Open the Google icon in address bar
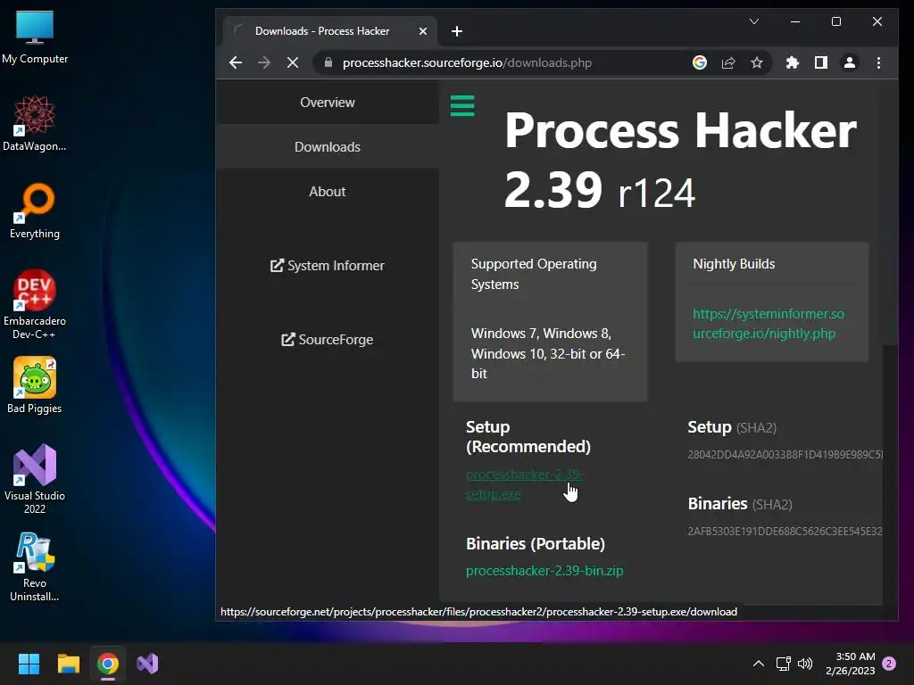Image resolution: width=914 pixels, height=685 pixels. [700, 63]
